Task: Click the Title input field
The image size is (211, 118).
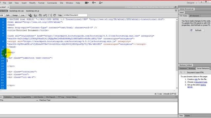Action: click(75, 15)
